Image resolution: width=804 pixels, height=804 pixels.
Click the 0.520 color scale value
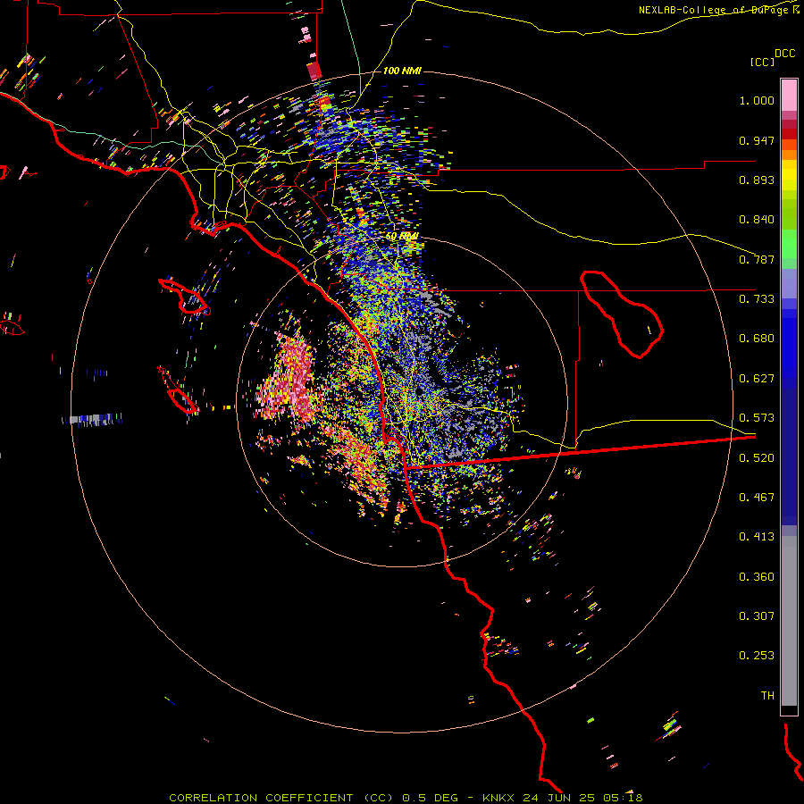tap(757, 458)
